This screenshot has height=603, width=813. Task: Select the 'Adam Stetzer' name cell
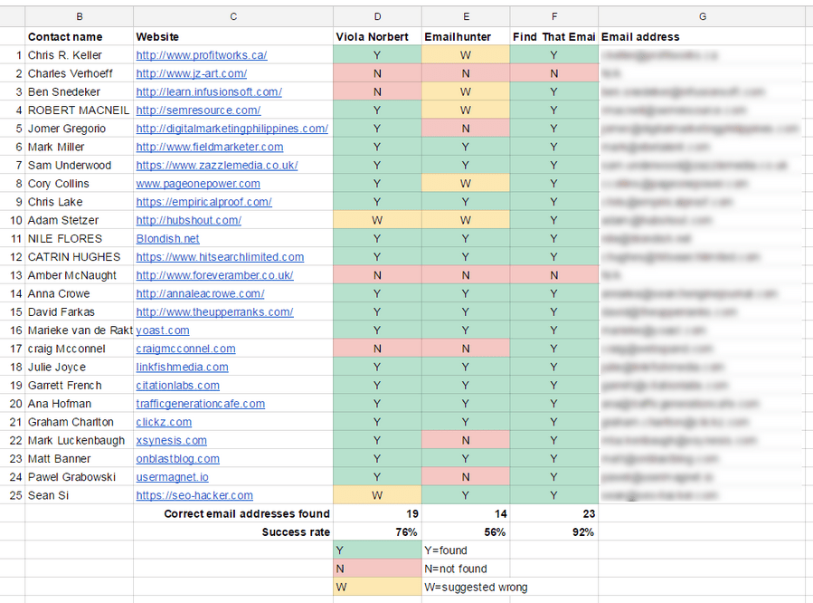(79, 220)
